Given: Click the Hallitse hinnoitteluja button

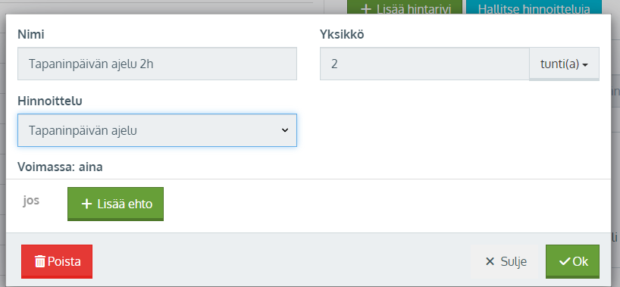Looking at the screenshot, I should (x=534, y=8).
